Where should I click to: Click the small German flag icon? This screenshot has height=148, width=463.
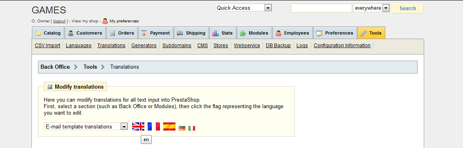coord(182,128)
